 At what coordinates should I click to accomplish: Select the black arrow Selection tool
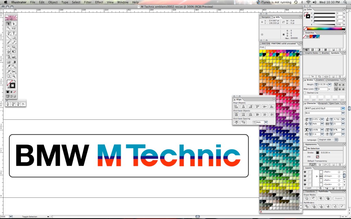pos(9,24)
